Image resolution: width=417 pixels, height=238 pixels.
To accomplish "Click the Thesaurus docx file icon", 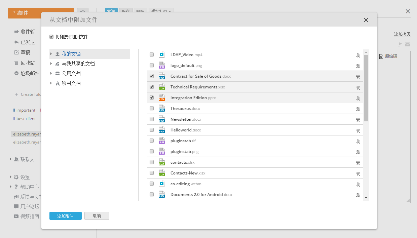I will [162, 108].
